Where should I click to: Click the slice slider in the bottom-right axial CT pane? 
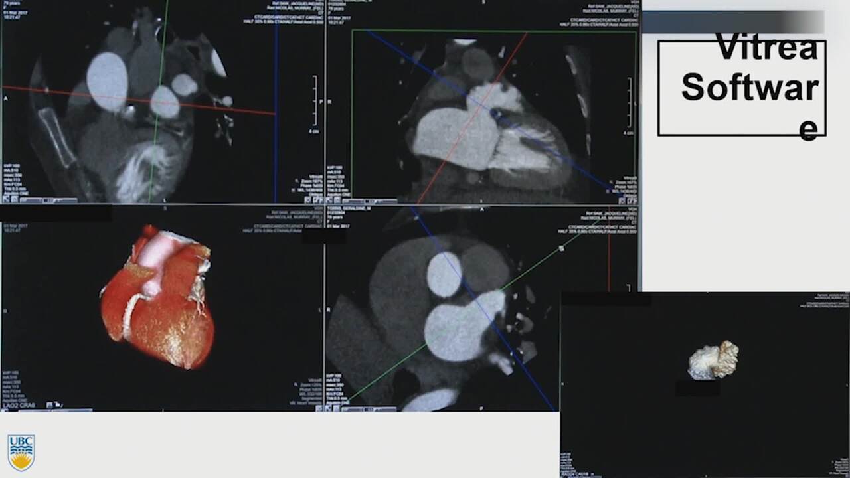point(369,409)
